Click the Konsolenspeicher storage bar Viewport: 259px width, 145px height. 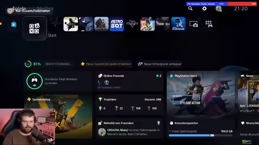pos(200,135)
